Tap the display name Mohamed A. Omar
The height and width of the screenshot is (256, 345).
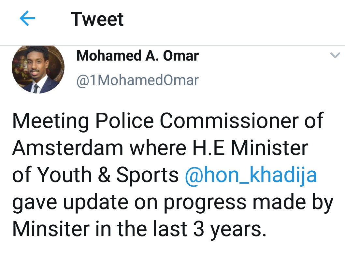click(137, 56)
